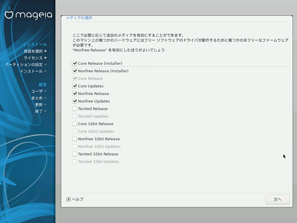Click the ライセンス step bullet

click(46, 58)
